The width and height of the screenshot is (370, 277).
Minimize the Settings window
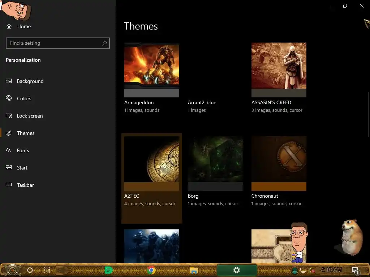[328, 6]
